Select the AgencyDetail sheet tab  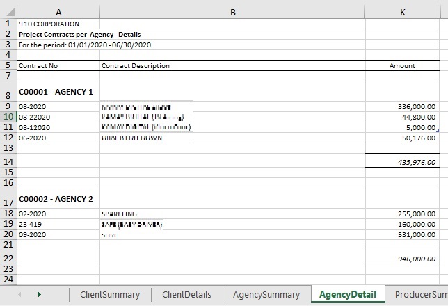347,295
